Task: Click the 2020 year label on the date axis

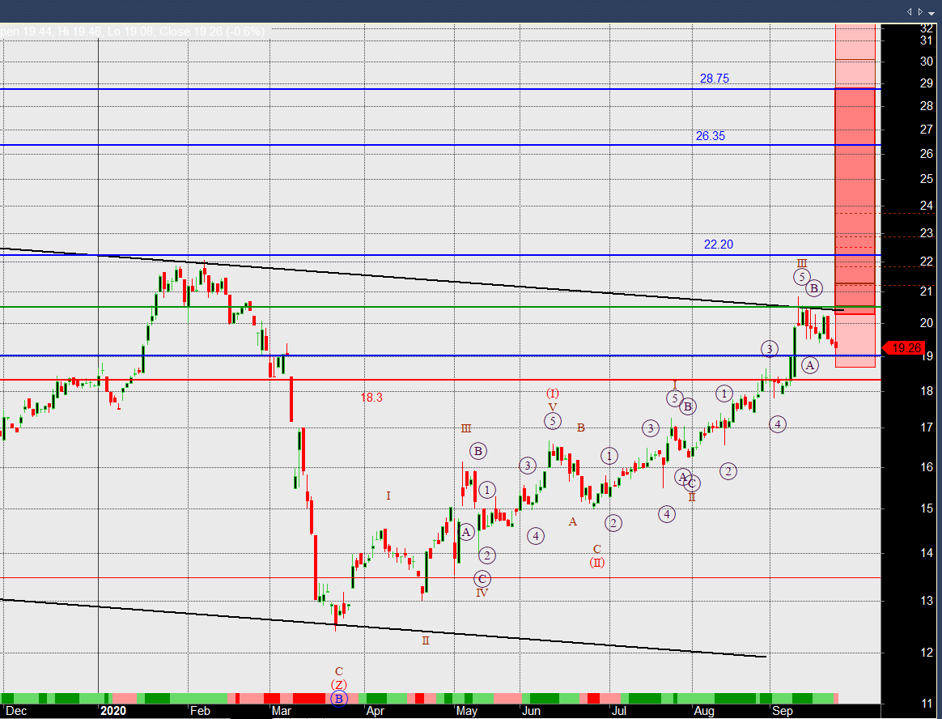Action: coord(113,711)
